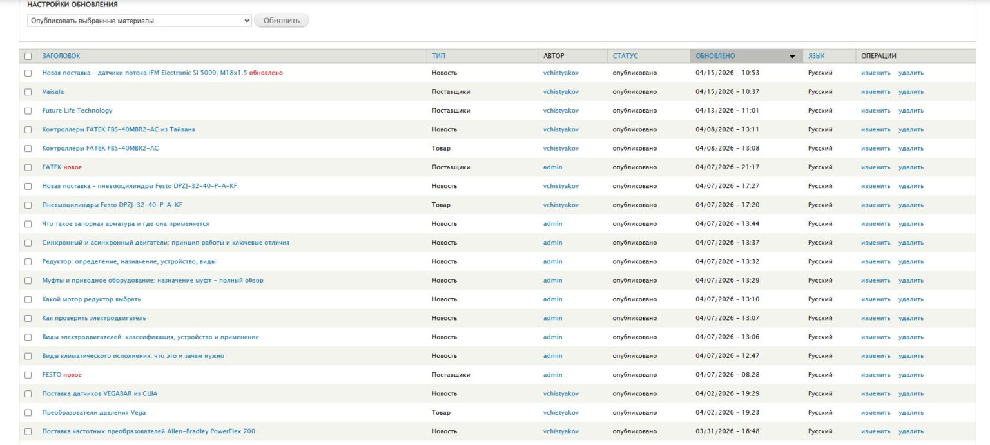Click изменить for the FESTO supplier row
The height and width of the screenshot is (445, 990).
pyautogui.click(x=875, y=374)
